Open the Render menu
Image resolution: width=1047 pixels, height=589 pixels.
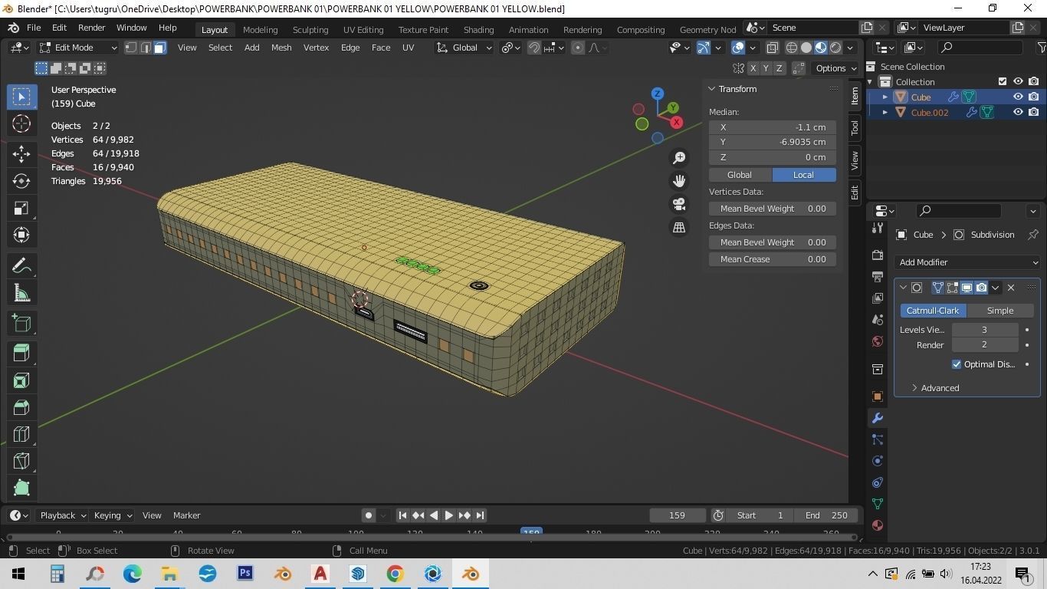[91, 28]
